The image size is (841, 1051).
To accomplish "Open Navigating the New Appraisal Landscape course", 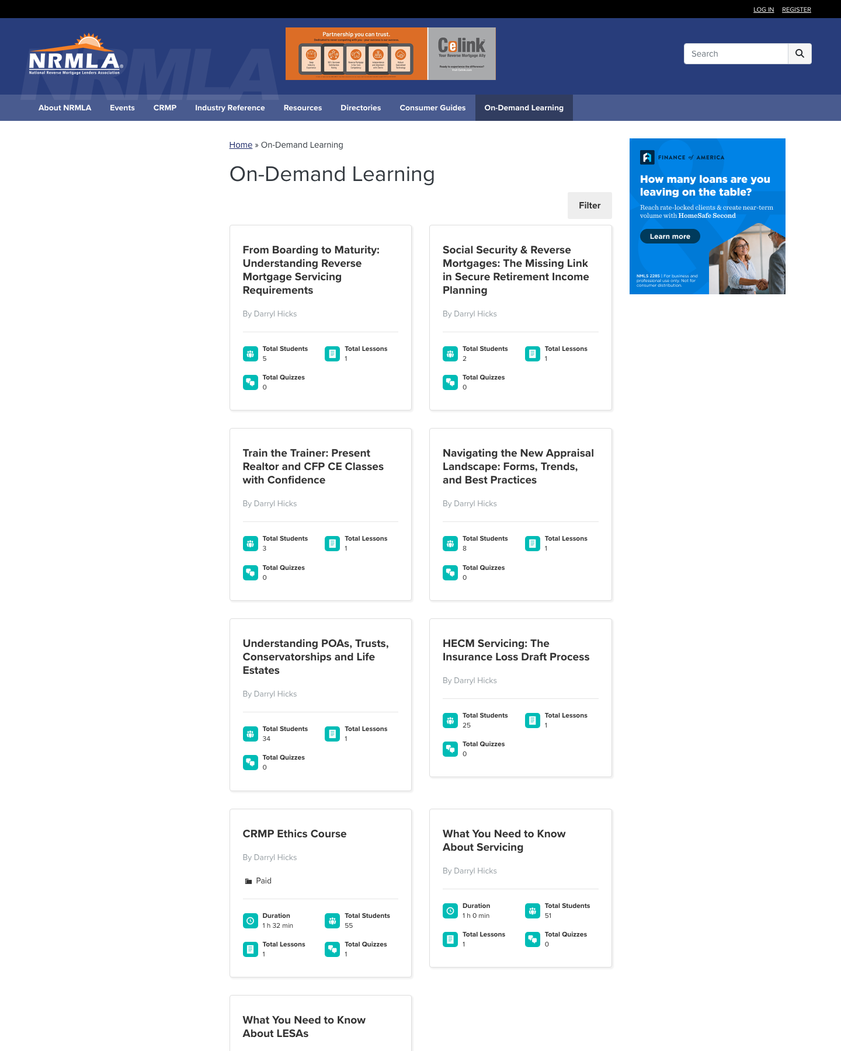I will click(x=518, y=467).
